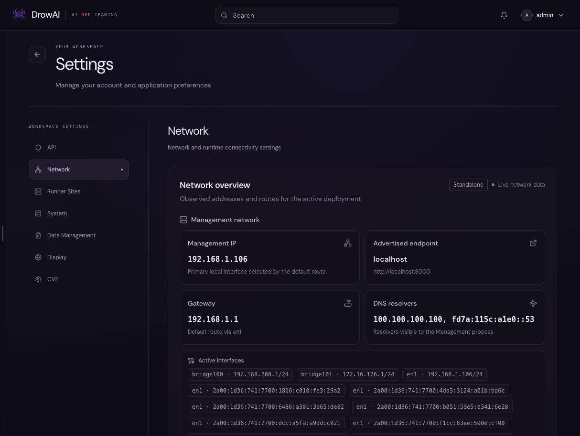The width and height of the screenshot is (580, 436).
Task: Select Gateway value 192.168.1.1
Action: (x=213, y=319)
